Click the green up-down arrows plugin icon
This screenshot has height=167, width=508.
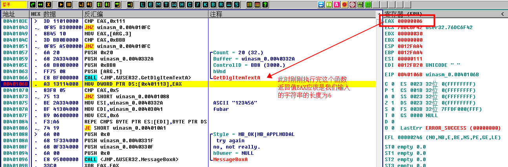[x=329, y=5]
